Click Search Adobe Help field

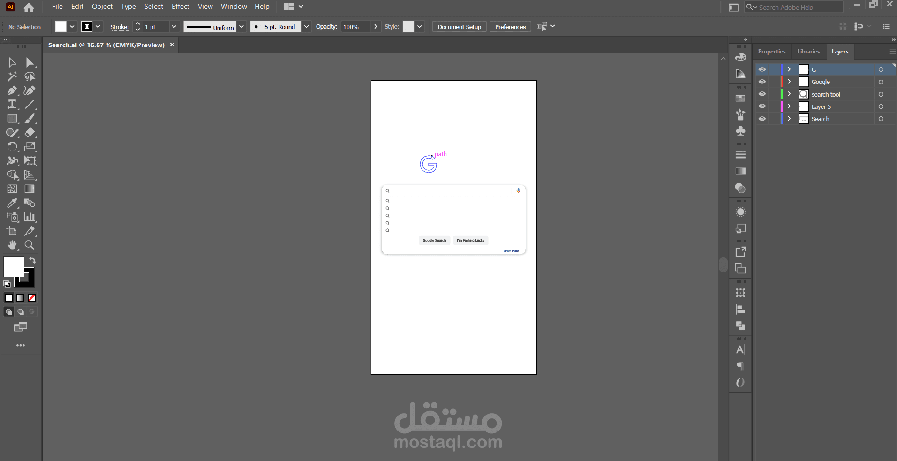(794, 7)
